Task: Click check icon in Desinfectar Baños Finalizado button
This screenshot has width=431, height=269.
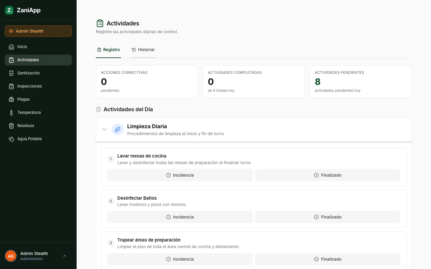Action: [x=316, y=217]
